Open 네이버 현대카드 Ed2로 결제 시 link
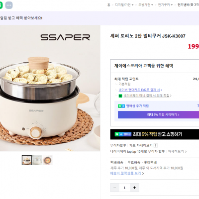This screenshot has height=199, width=199. (x=140, y=90)
